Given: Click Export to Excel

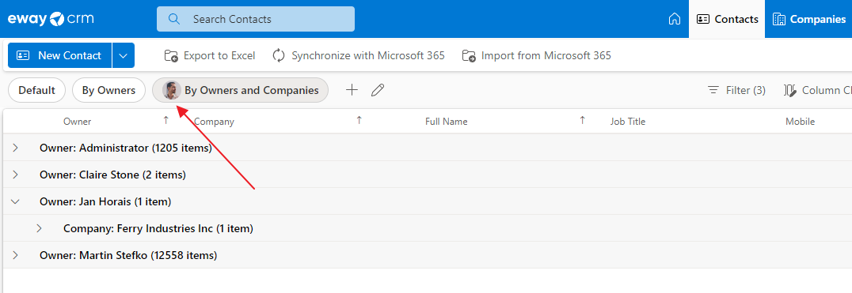Looking at the screenshot, I should click(210, 55).
